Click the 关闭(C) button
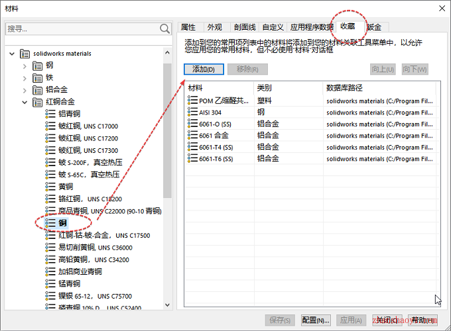Image resolution: width=451 pixels, height=331 pixels. 387,320
